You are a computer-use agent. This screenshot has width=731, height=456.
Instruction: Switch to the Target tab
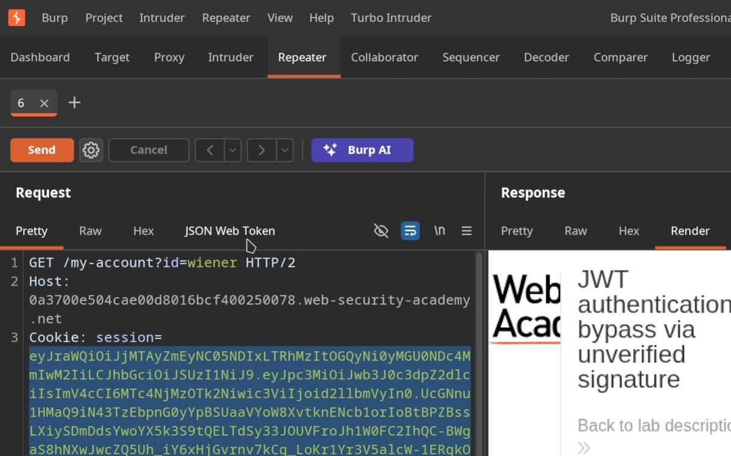pos(112,57)
